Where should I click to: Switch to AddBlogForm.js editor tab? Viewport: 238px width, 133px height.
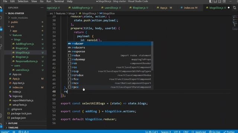tap(80, 8)
